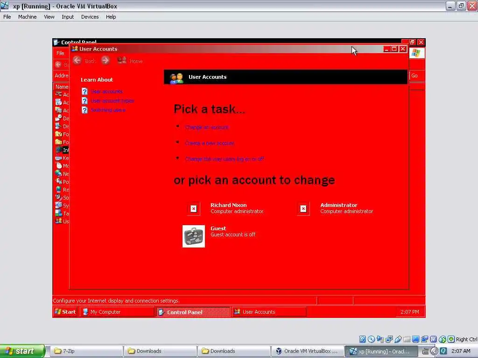Click the Forward arrow in User Accounts toolbar
This screenshot has height=358, width=478.
[105, 61]
